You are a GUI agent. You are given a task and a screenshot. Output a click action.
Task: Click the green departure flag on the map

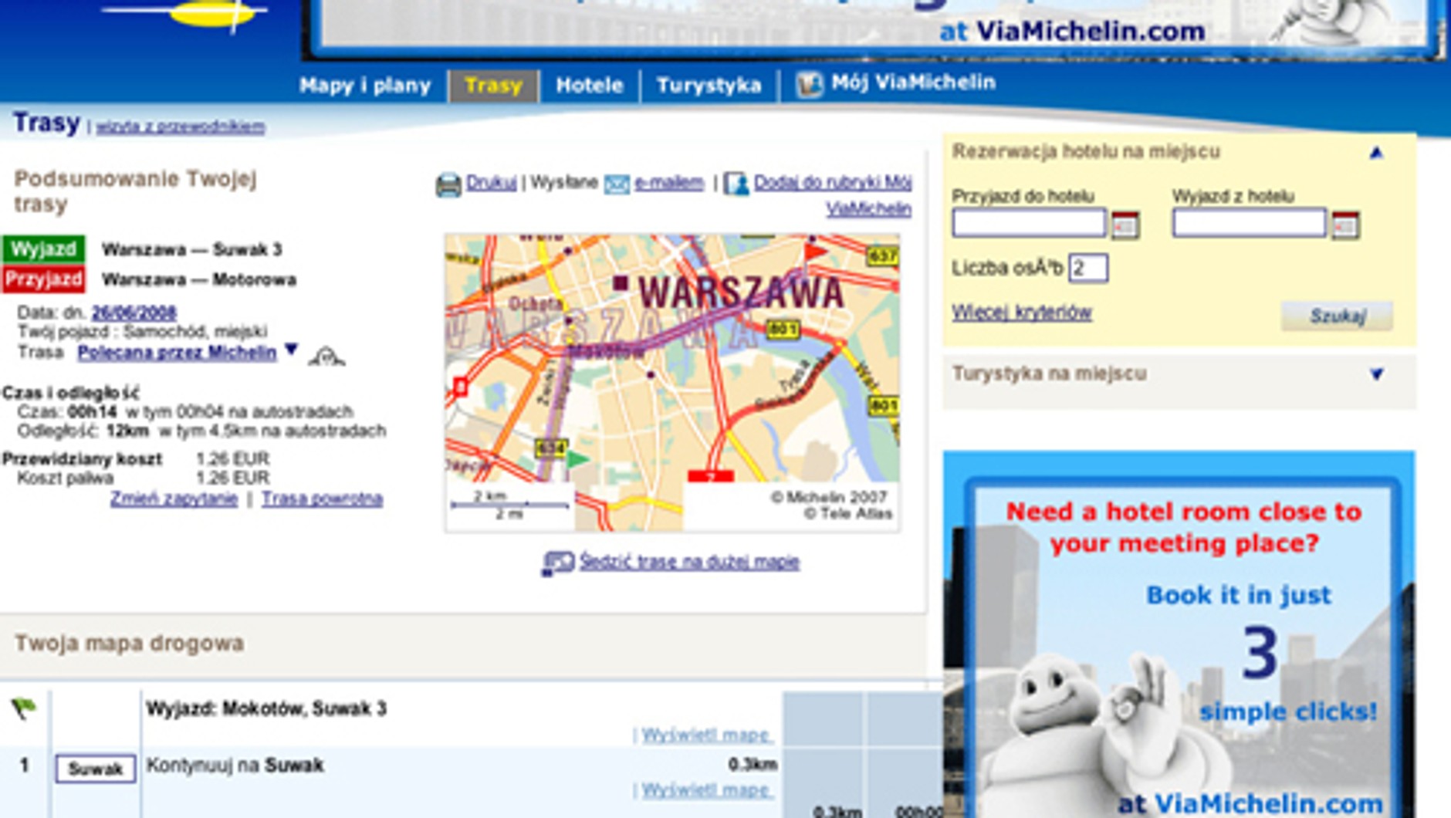[x=577, y=460]
